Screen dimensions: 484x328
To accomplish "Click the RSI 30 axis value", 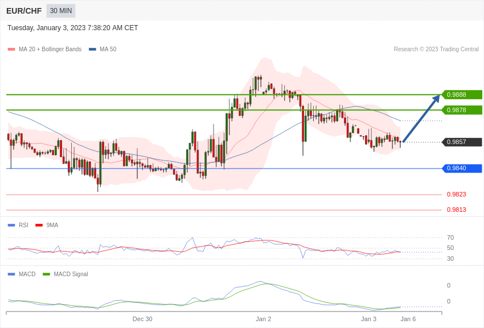I will pos(450,259).
